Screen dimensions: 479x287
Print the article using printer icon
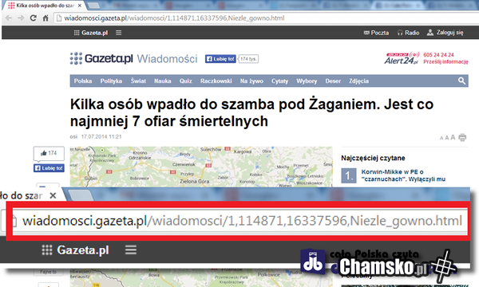click(462, 138)
